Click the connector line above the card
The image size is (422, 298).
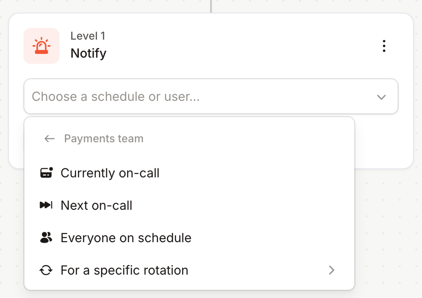(x=211, y=6)
